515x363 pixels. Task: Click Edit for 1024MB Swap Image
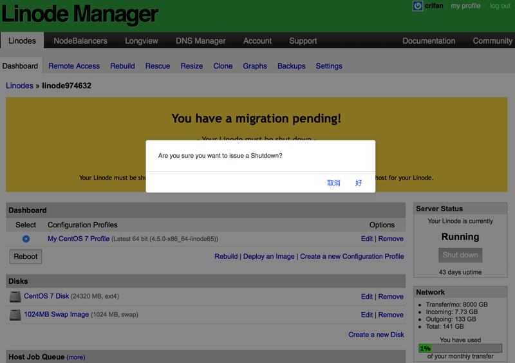[367, 315]
